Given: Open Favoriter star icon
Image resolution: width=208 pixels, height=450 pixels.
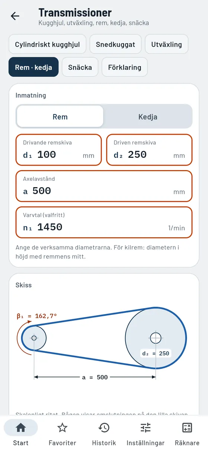Looking at the screenshot, I should [62, 428].
